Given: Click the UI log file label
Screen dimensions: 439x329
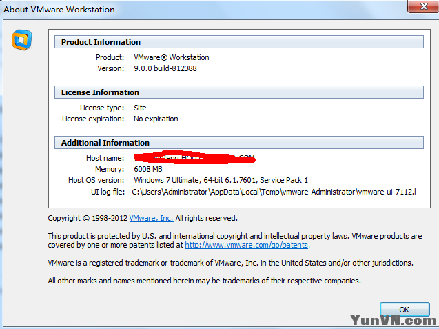Looking at the screenshot, I should click(108, 192).
